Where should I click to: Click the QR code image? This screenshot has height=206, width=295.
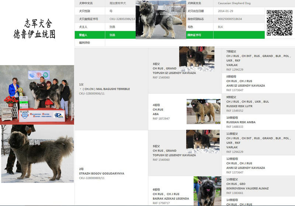(280, 23)
